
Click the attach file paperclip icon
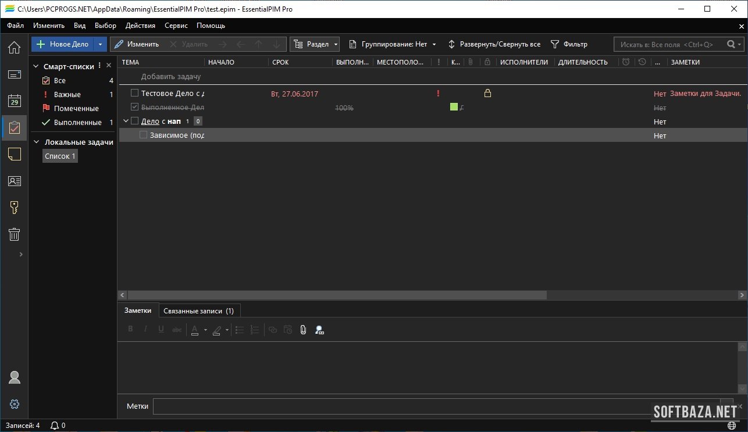click(303, 330)
